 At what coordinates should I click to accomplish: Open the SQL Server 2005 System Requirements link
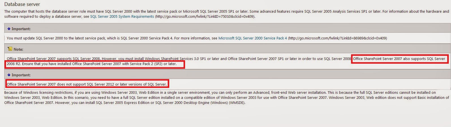(x=122, y=17)
